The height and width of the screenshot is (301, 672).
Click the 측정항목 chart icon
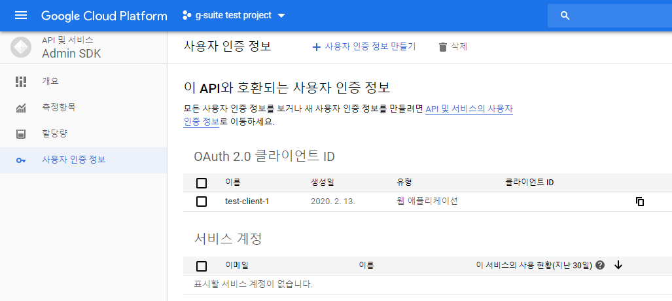[20, 108]
